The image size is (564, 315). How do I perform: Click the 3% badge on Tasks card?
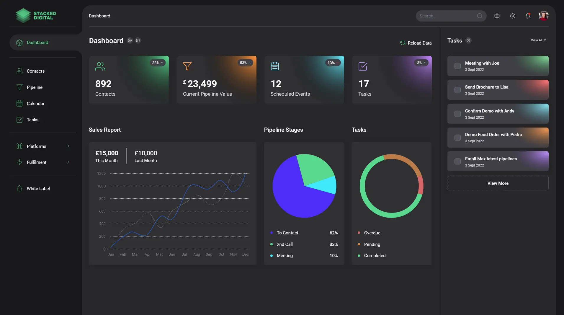(421, 63)
